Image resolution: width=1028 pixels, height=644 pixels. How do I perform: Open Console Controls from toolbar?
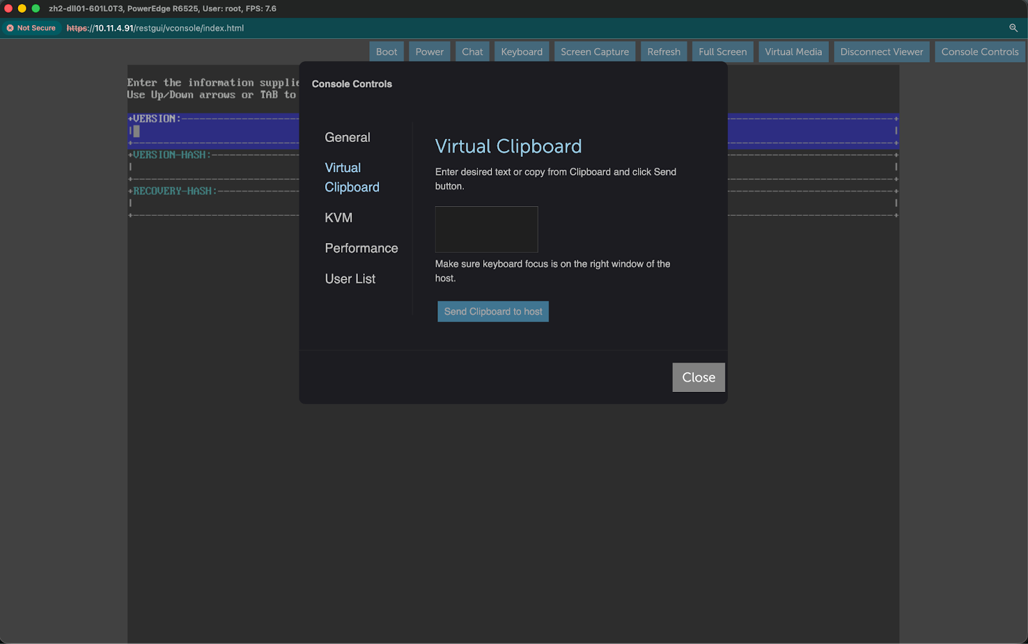pyautogui.click(x=979, y=51)
